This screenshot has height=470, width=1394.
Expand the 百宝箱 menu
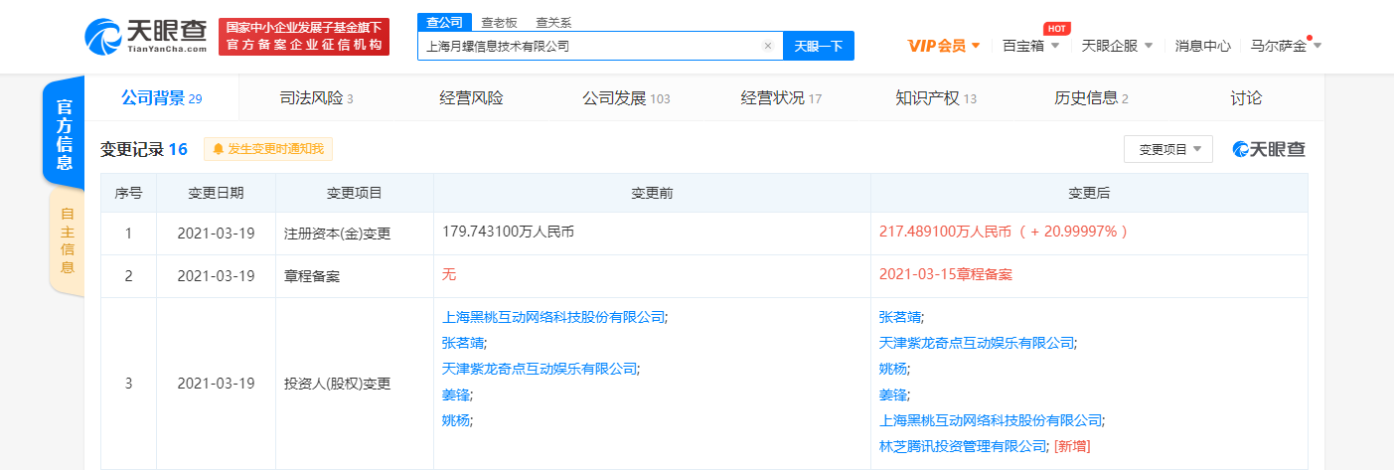pyautogui.click(x=1030, y=46)
